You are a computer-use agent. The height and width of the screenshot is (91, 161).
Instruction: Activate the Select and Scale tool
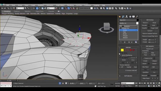pos(43,8)
